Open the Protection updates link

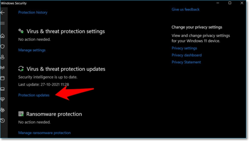(x=34, y=95)
